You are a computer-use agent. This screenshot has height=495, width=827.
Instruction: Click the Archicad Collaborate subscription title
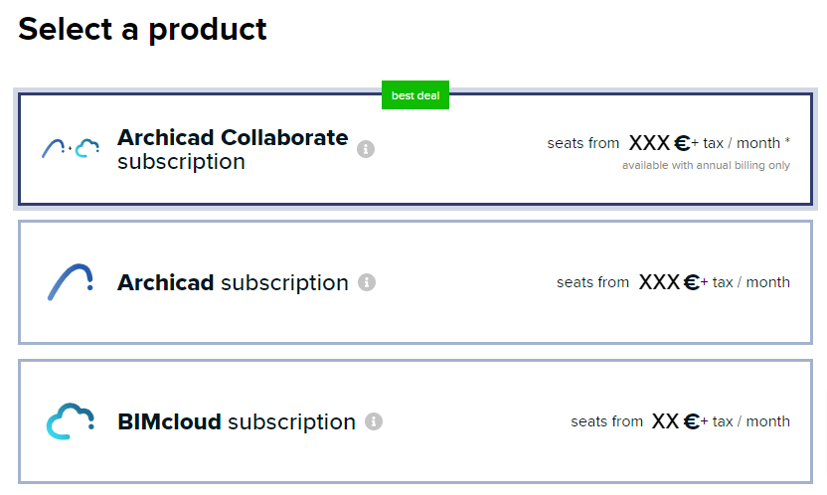[233, 149]
